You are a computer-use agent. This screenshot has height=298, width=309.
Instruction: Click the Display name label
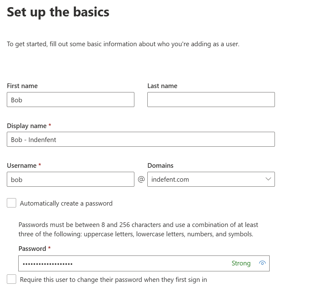[x=27, y=126]
